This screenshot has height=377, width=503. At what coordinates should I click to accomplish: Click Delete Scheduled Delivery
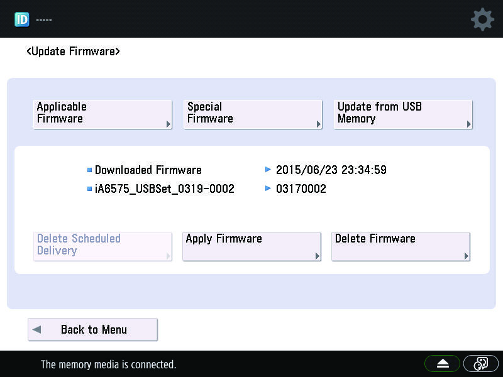tap(102, 246)
